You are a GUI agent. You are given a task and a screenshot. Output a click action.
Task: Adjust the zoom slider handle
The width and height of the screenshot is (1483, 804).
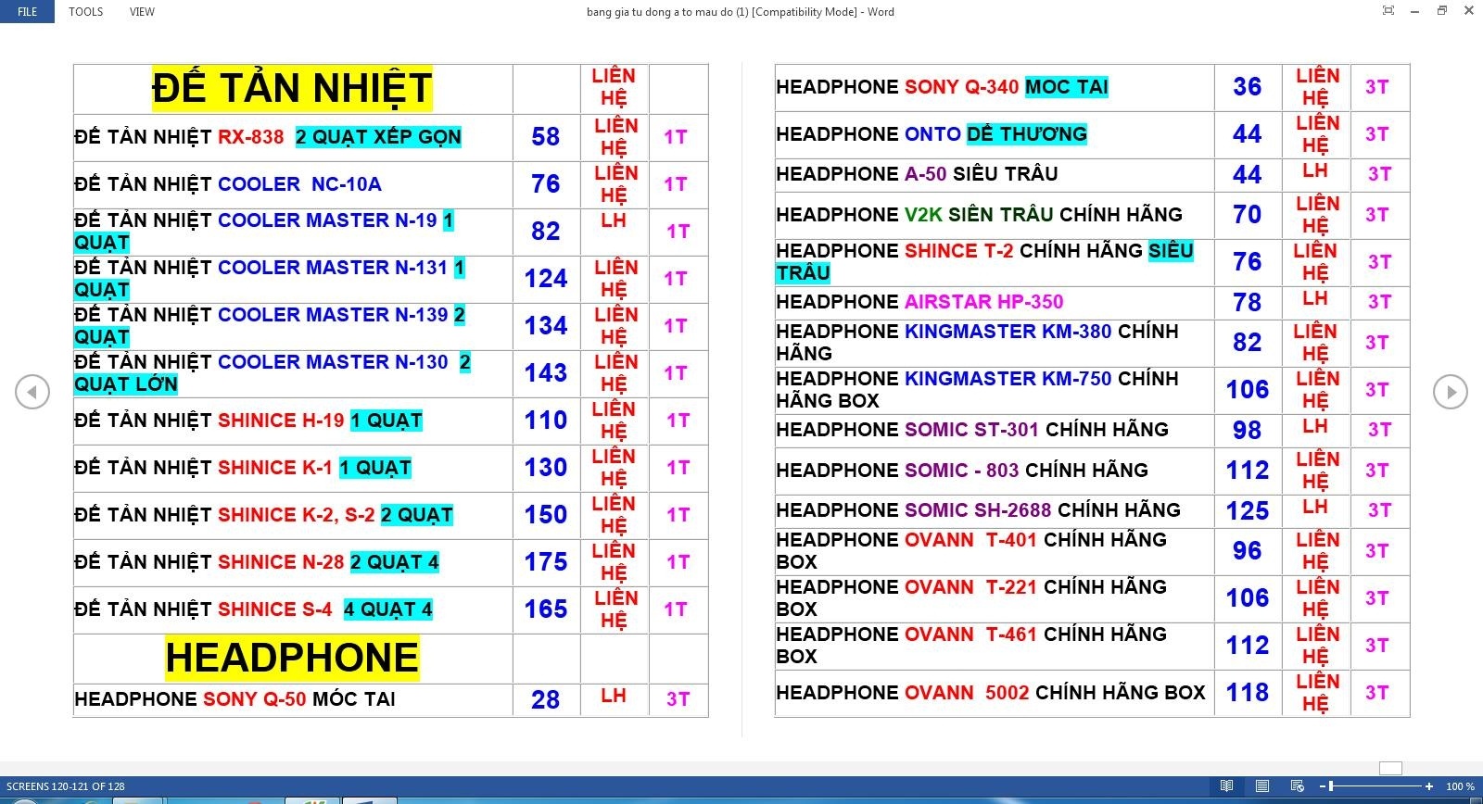[1332, 785]
